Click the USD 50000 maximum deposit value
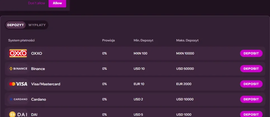Viewport: 270px width, 117px height. point(185,69)
